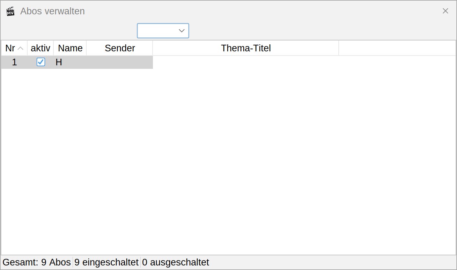Click the Thema-Titel column header
The width and height of the screenshot is (457, 270).
click(x=246, y=48)
